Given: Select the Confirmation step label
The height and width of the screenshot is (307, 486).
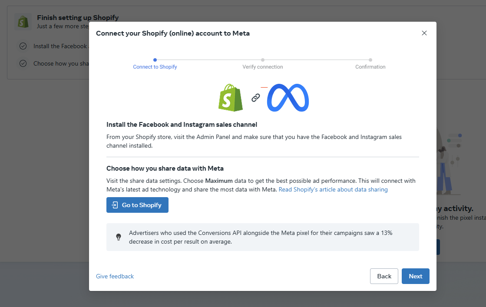Looking at the screenshot, I should tap(370, 67).
